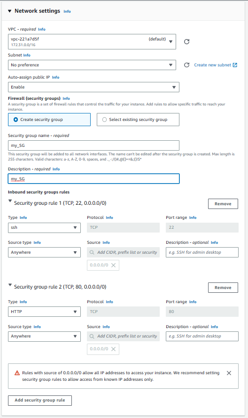This screenshot has width=248, height=418.
Task: Refresh the VPC list
Action: (186, 41)
